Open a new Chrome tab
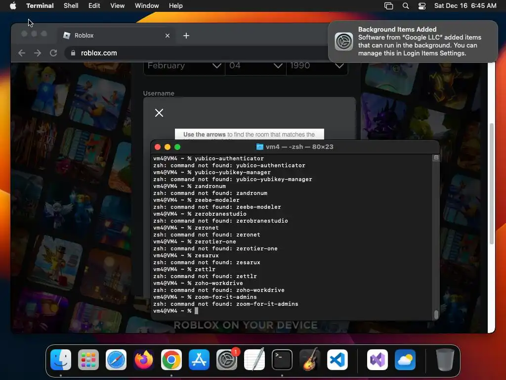Viewport: 506px width, 380px height. [x=186, y=36]
